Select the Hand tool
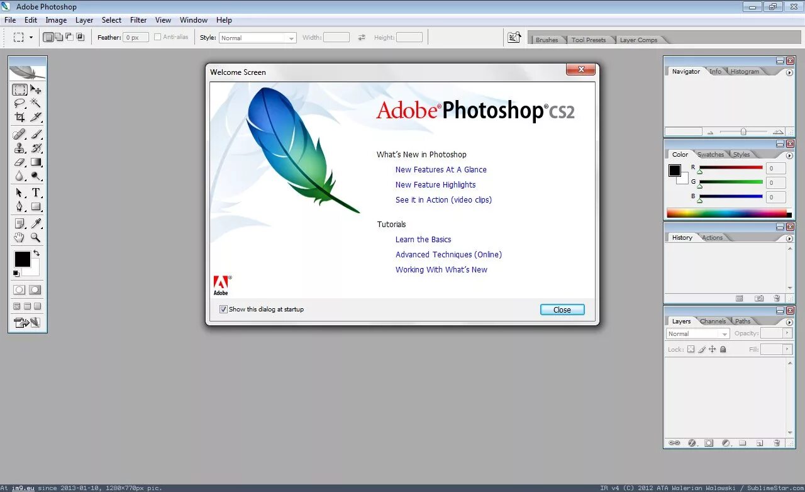The height and width of the screenshot is (492, 805). click(x=19, y=237)
